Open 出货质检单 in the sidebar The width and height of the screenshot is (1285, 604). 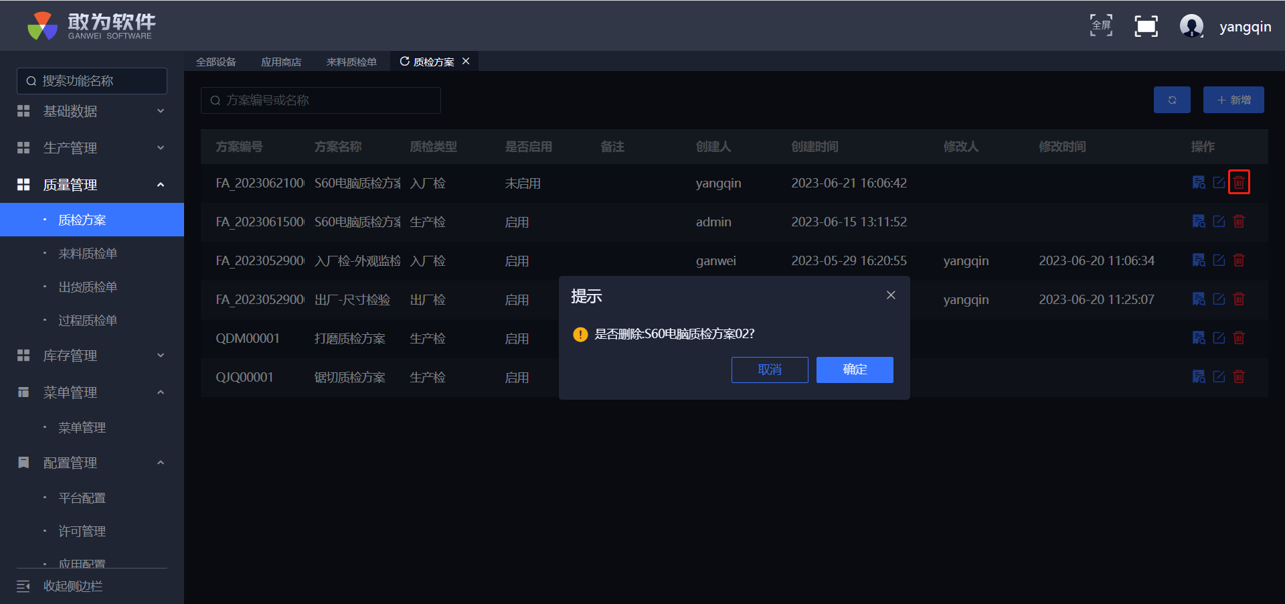click(88, 287)
